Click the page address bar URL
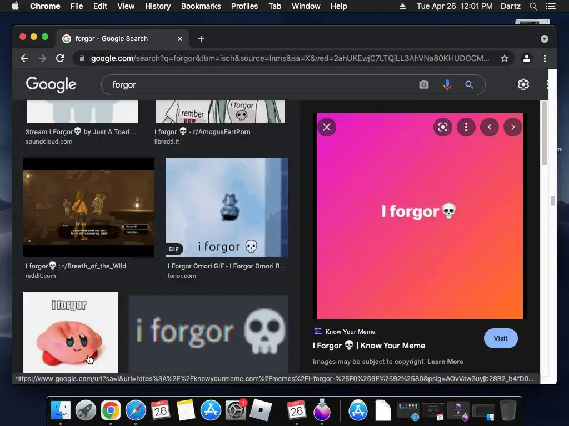 [x=290, y=58]
